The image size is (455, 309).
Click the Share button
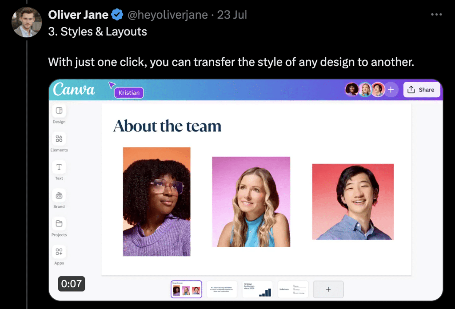pyautogui.click(x=421, y=89)
